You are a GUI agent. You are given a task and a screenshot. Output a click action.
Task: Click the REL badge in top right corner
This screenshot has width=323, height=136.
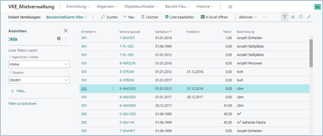click(317, 7)
